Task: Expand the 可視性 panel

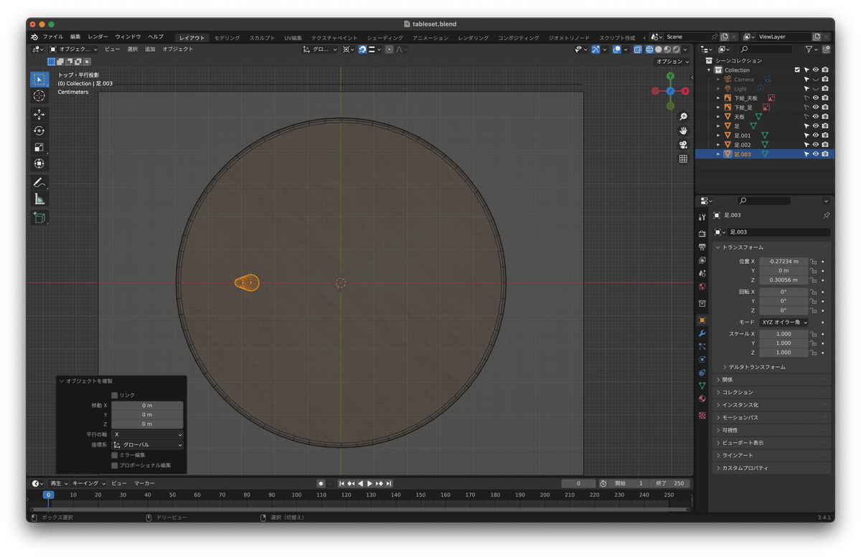Action: 772,430
